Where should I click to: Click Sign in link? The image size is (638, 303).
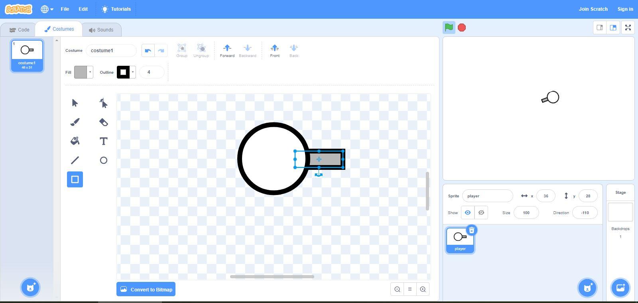pyautogui.click(x=625, y=9)
